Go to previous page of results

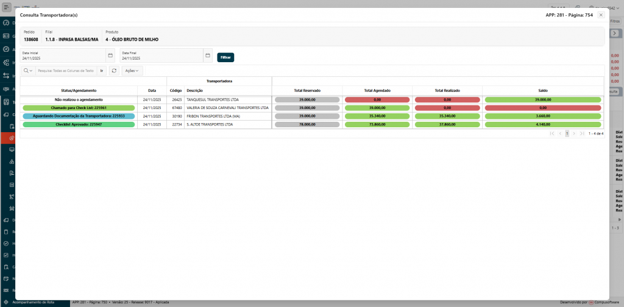coord(560,133)
